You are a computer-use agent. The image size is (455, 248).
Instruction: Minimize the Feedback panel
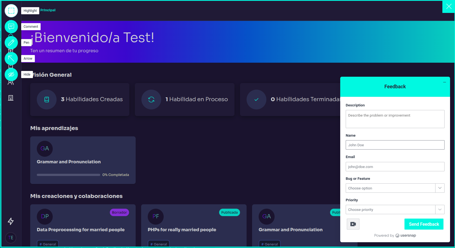tap(444, 82)
